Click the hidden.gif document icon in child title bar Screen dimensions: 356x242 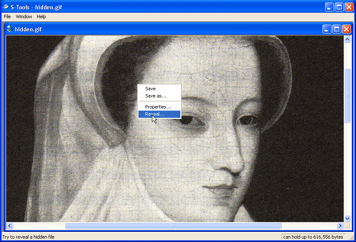pyautogui.click(x=9, y=29)
